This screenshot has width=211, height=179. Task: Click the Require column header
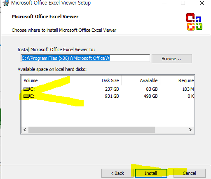coord(177,80)
